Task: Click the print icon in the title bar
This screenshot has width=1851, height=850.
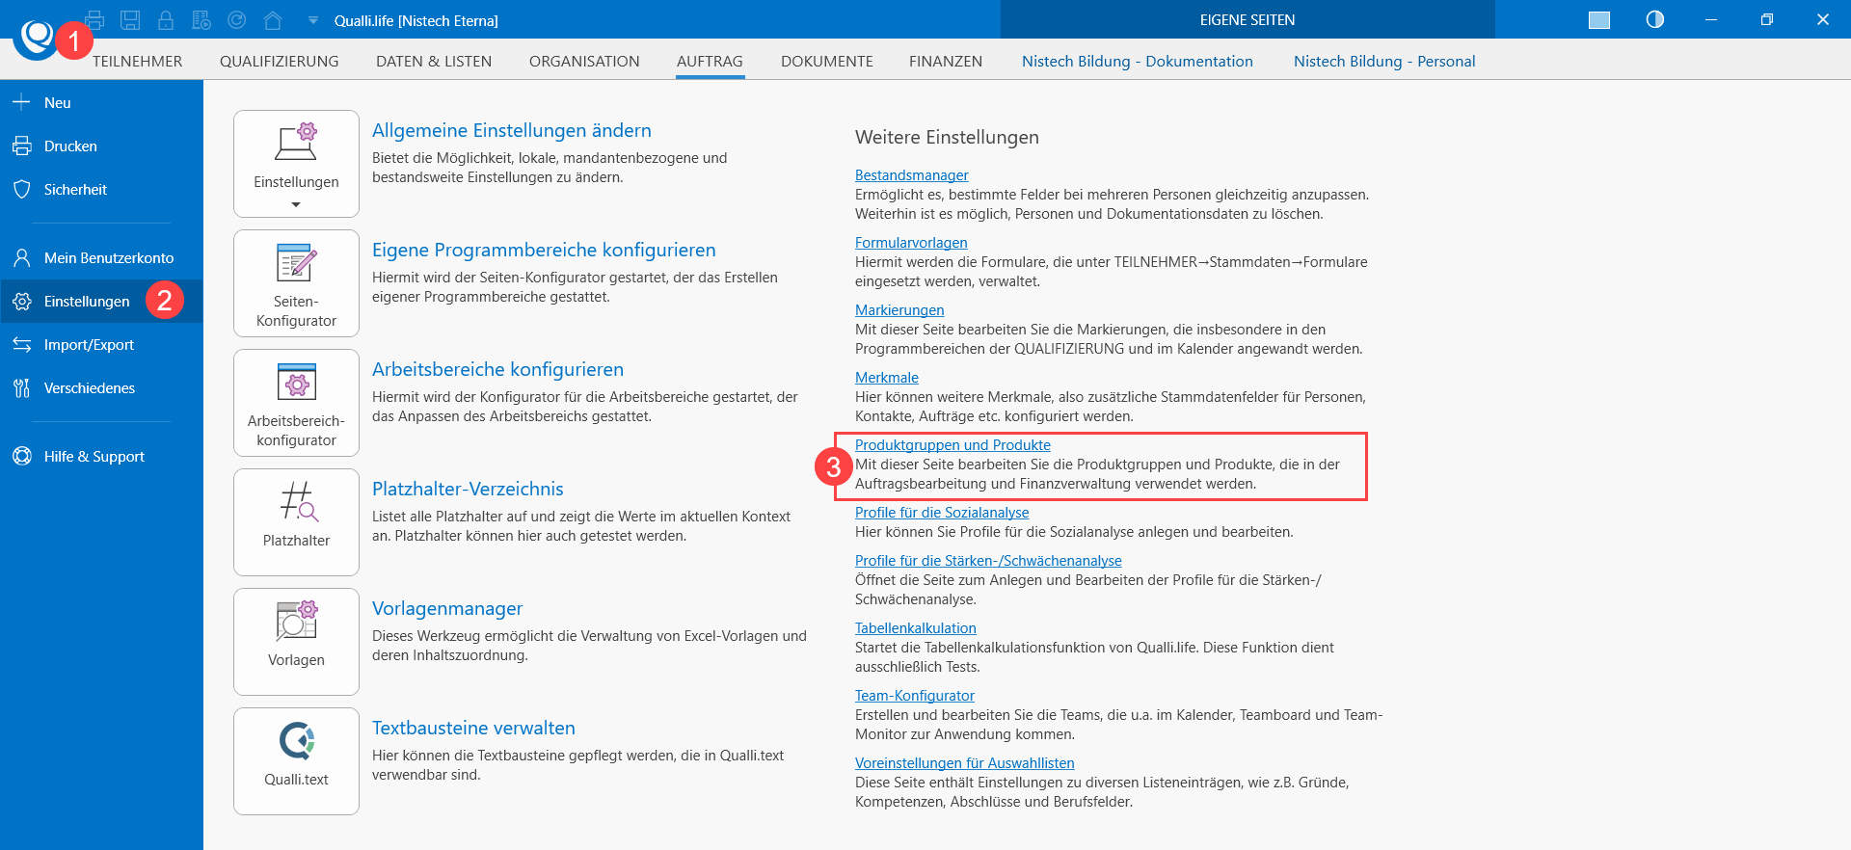Action: (x=94, y=19)
